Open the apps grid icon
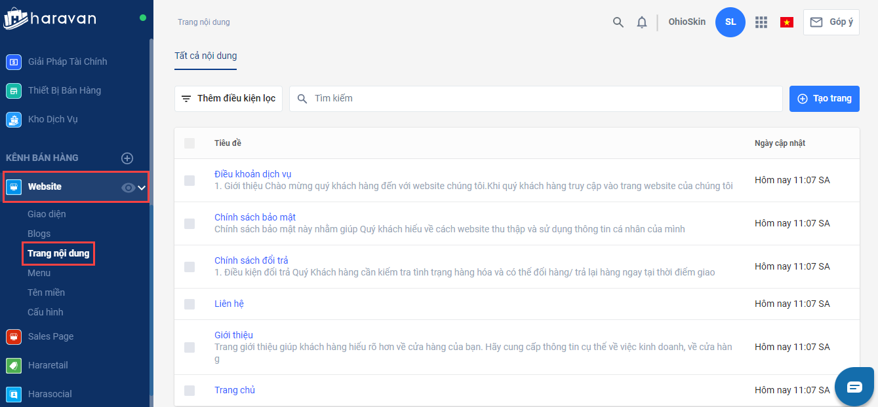 click(761, 22)
